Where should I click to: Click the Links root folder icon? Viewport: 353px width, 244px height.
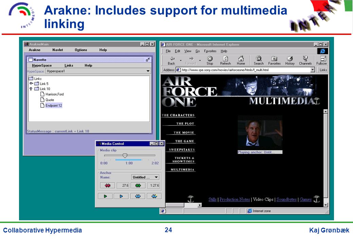pos(31,78)
